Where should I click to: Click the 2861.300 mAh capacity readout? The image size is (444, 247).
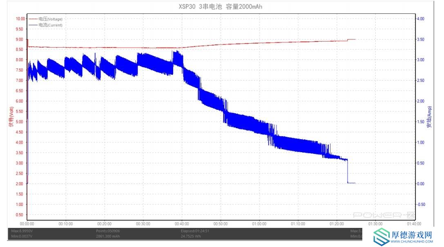108,236
